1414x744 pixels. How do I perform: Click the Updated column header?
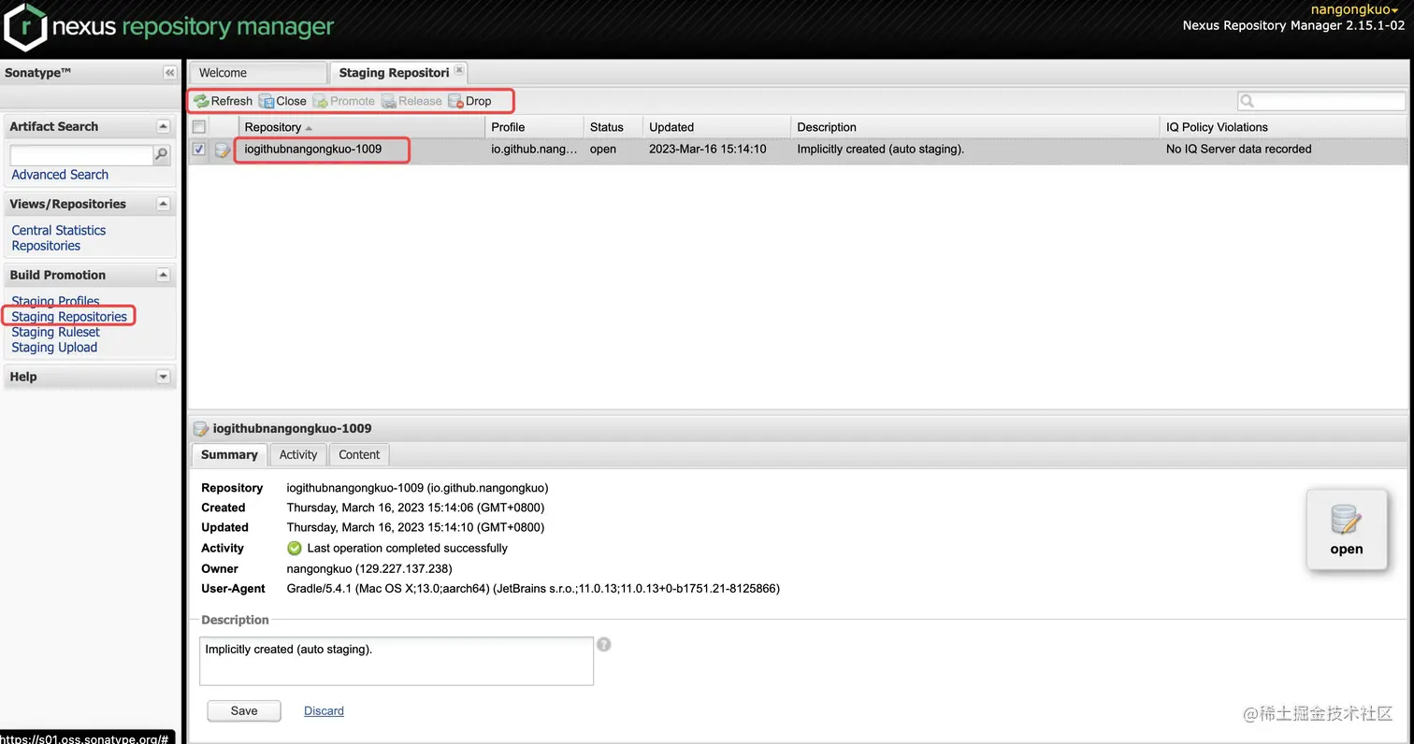(716, 127)
